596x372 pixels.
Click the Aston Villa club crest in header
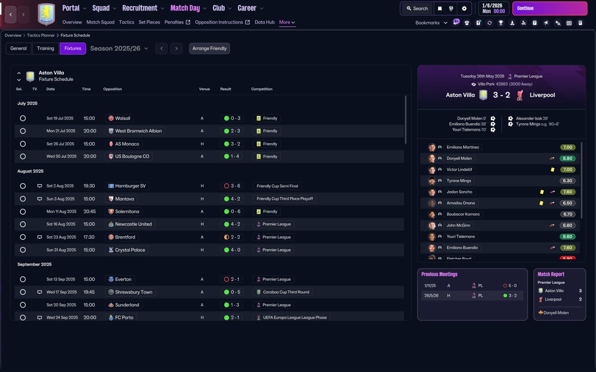pos(46,14)
